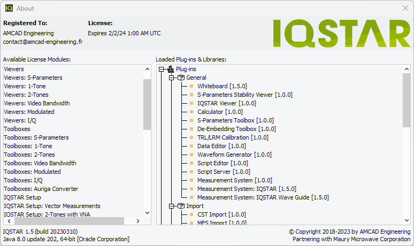Click orange icon beside S-Parameters Stability Viewer
Screen dimensions: 414x246
coord(191,95)
